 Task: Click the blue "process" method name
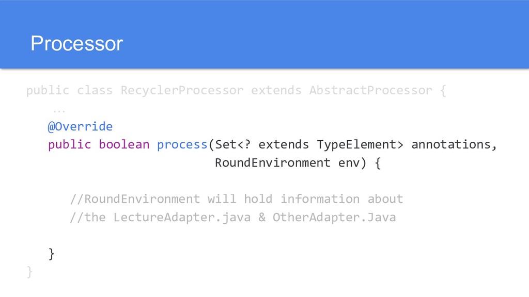coord(182,144)
